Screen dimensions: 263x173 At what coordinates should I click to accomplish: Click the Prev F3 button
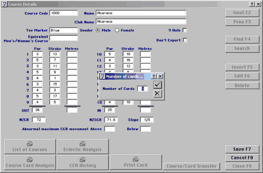pos(242,22)
